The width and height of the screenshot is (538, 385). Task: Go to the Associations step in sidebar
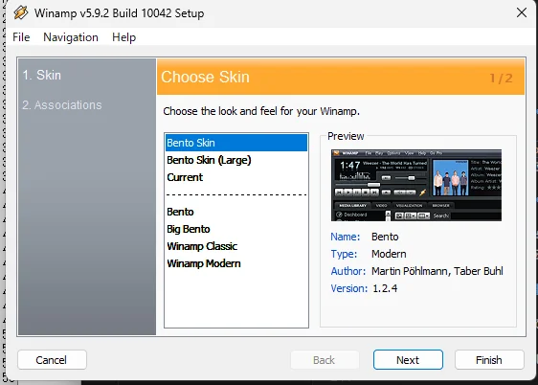(x=62, y=105)
